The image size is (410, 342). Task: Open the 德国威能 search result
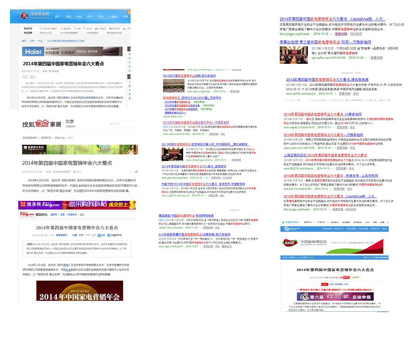(x=186, y=216)
